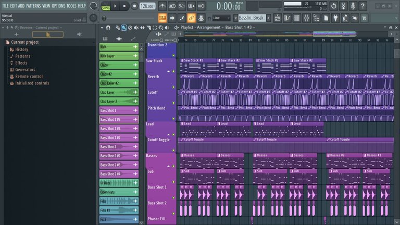Click the microphone one-click recording icon
The image size is (400, 225).
(x=353, y=6)
